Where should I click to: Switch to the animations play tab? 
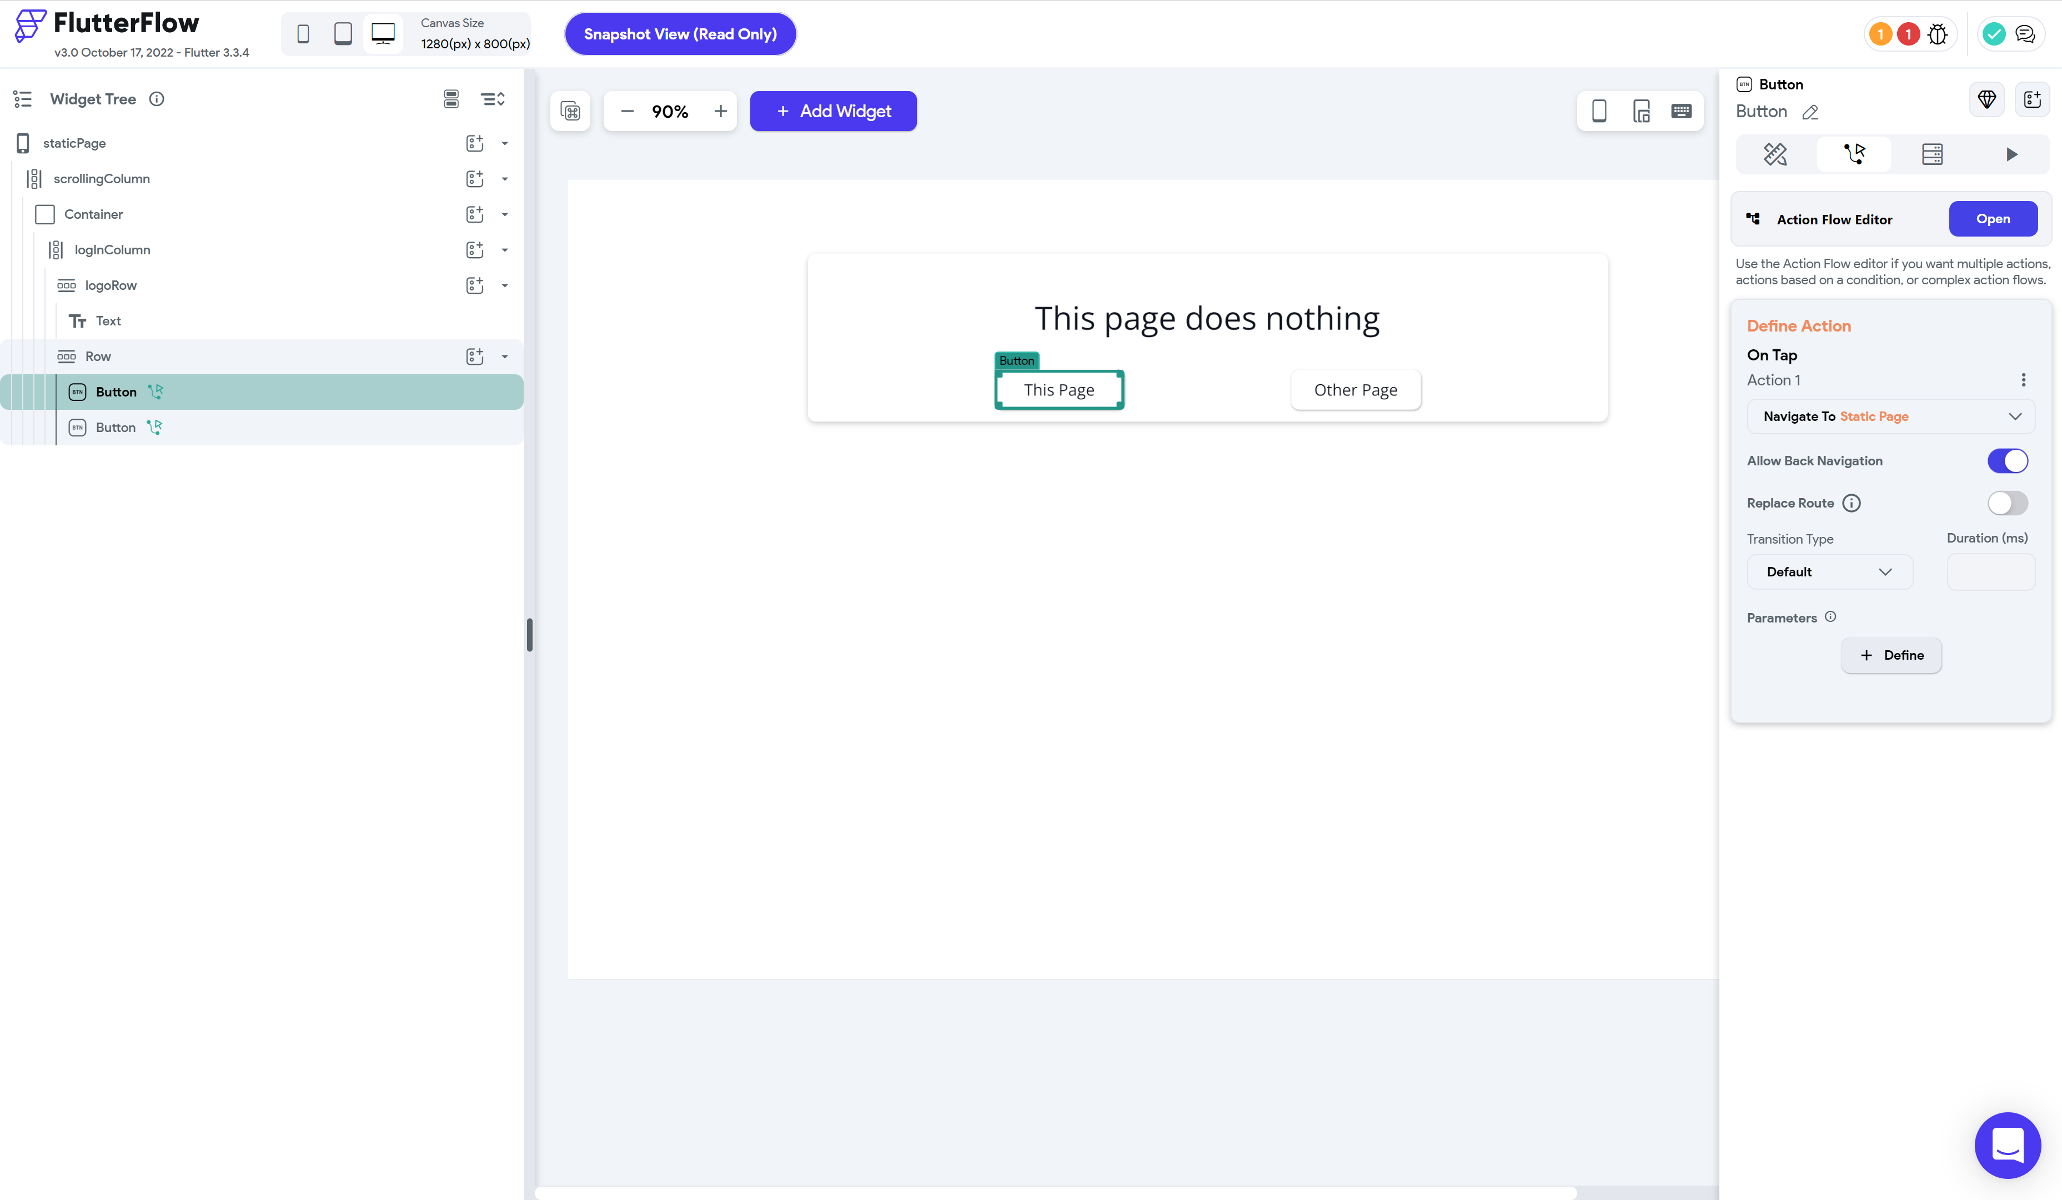click(x=2011, y=154)
